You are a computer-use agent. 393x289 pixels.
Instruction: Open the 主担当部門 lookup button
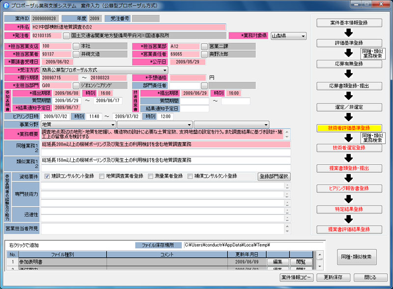76,85
